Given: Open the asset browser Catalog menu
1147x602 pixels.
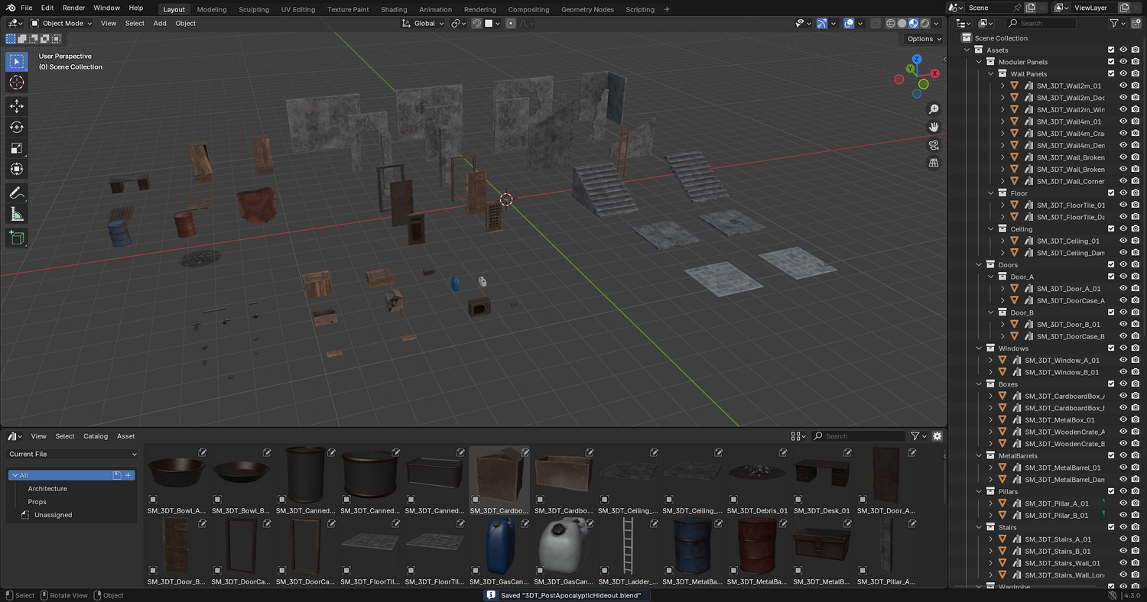Looking at the screenshot, I should (x=96, y=436).
